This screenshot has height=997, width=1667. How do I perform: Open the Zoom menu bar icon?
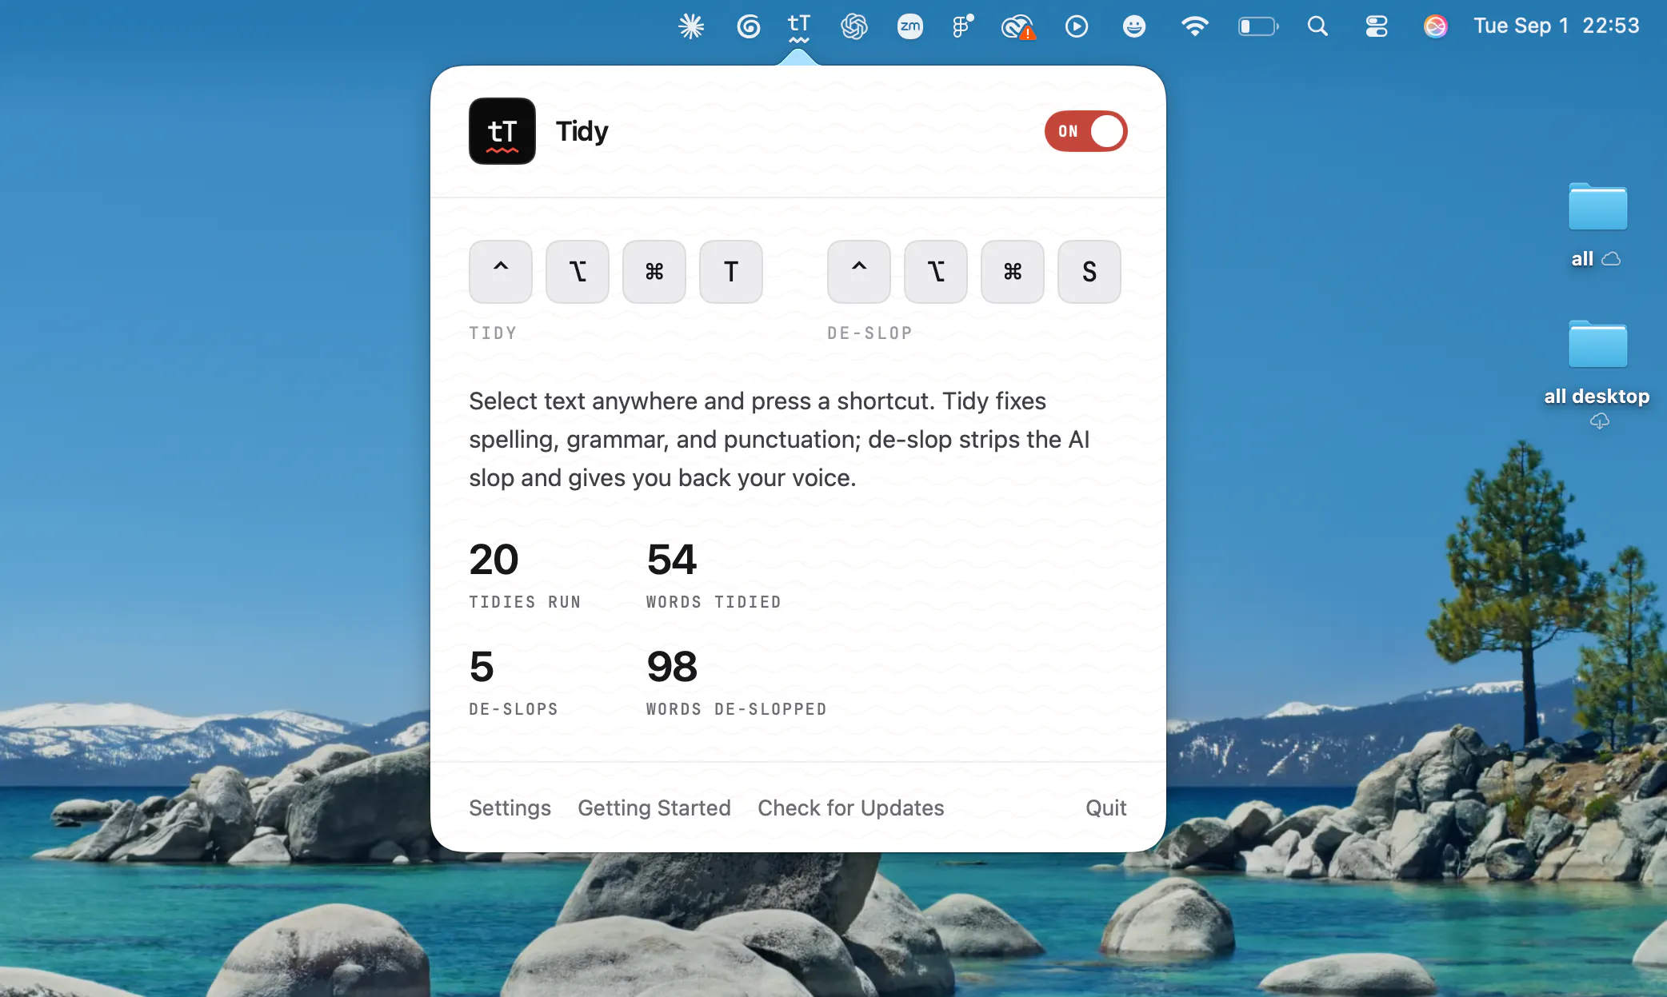(910, 26)
